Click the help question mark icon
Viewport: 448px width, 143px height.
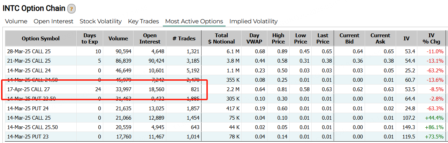(x=71, y=8)
